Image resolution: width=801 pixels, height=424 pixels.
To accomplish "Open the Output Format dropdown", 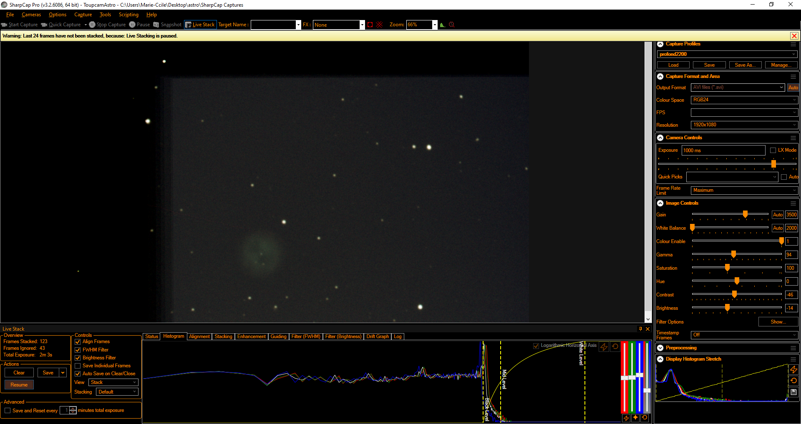I will pyautogui.click(x=738, y=88).
